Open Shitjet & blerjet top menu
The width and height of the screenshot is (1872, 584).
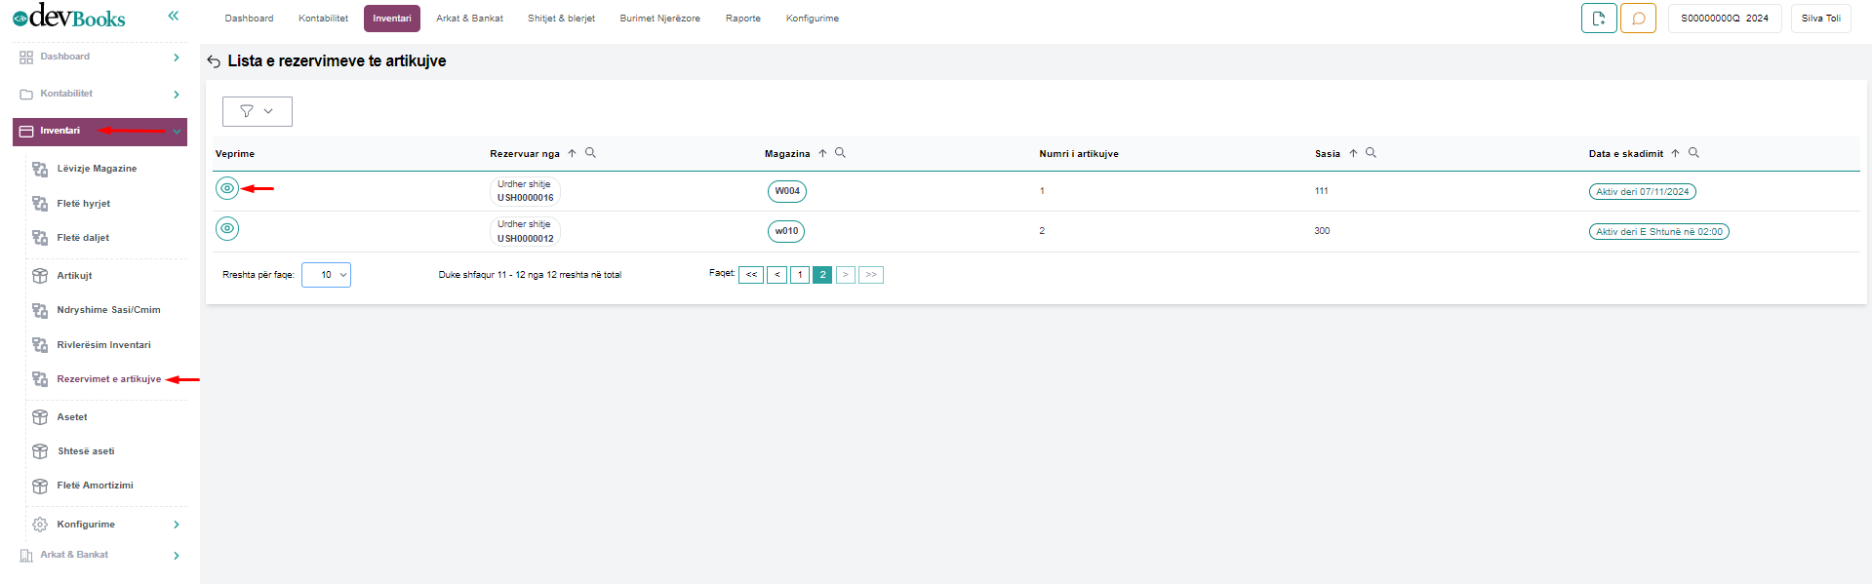561,19
